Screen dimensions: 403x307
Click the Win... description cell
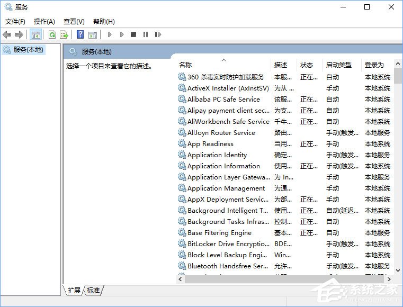point(282,255)
